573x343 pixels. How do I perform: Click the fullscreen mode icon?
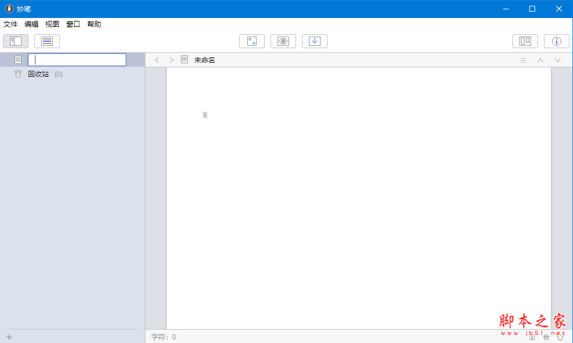252,41
